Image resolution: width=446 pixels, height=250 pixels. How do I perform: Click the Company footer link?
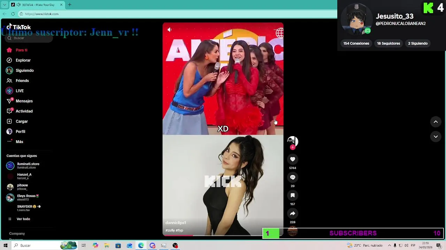tap(17, 234)
